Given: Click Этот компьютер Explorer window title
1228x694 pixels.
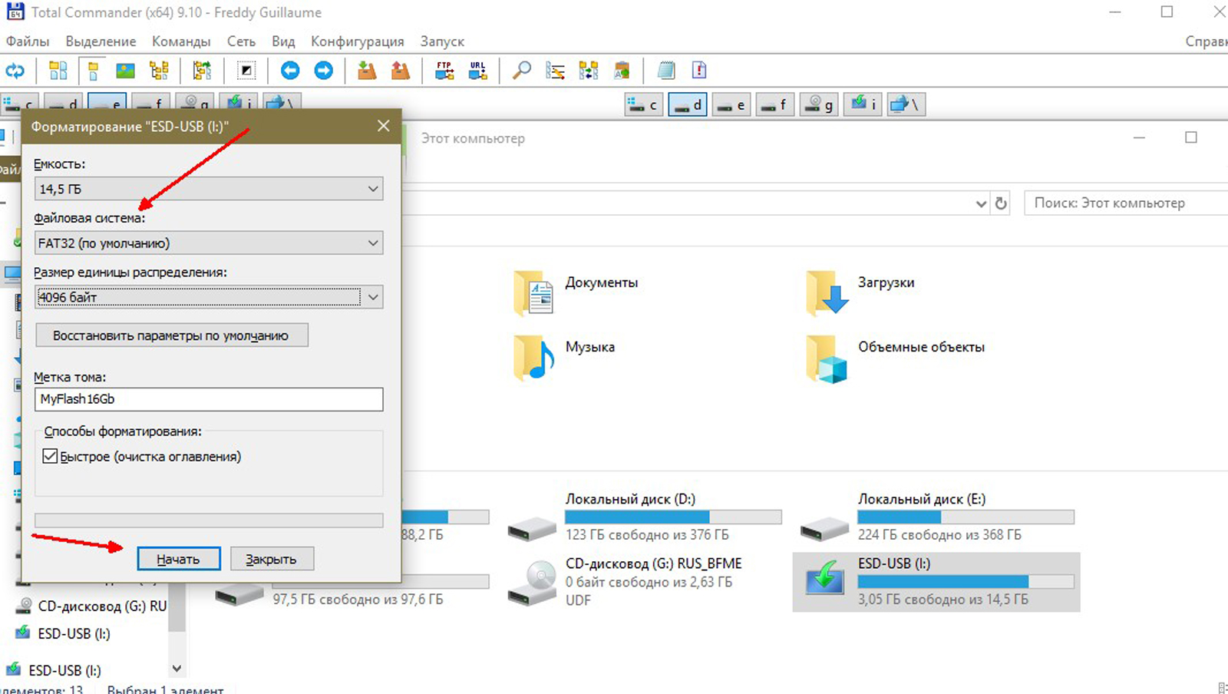Looking at the screenshot, I should point(473,138).
